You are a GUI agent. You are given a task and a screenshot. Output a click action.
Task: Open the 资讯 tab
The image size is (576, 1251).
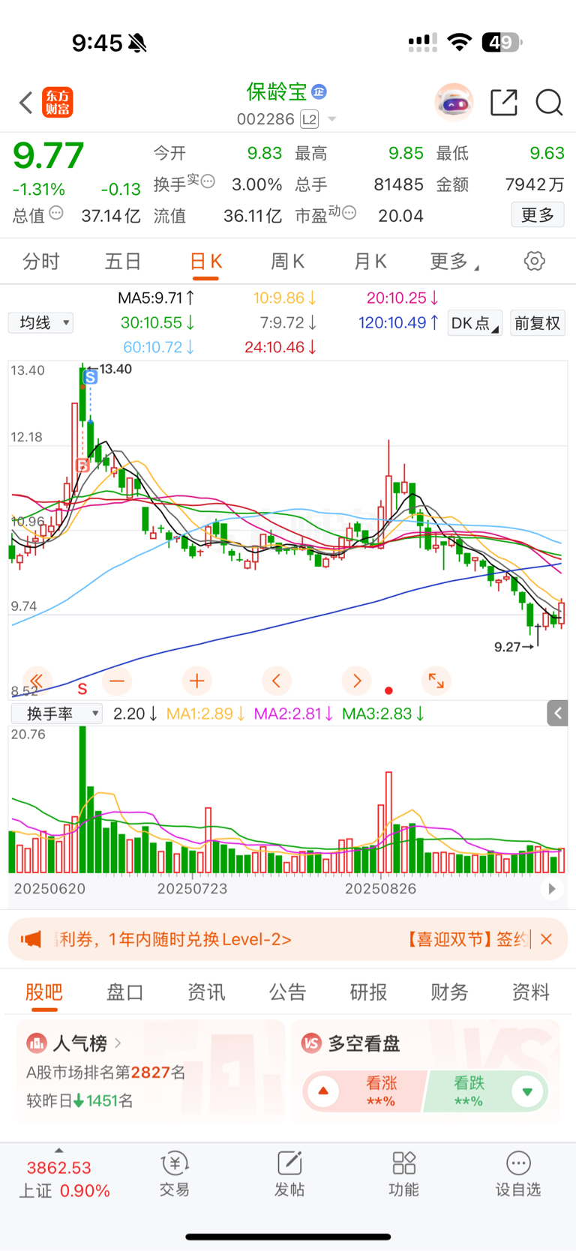click(206, 992)
